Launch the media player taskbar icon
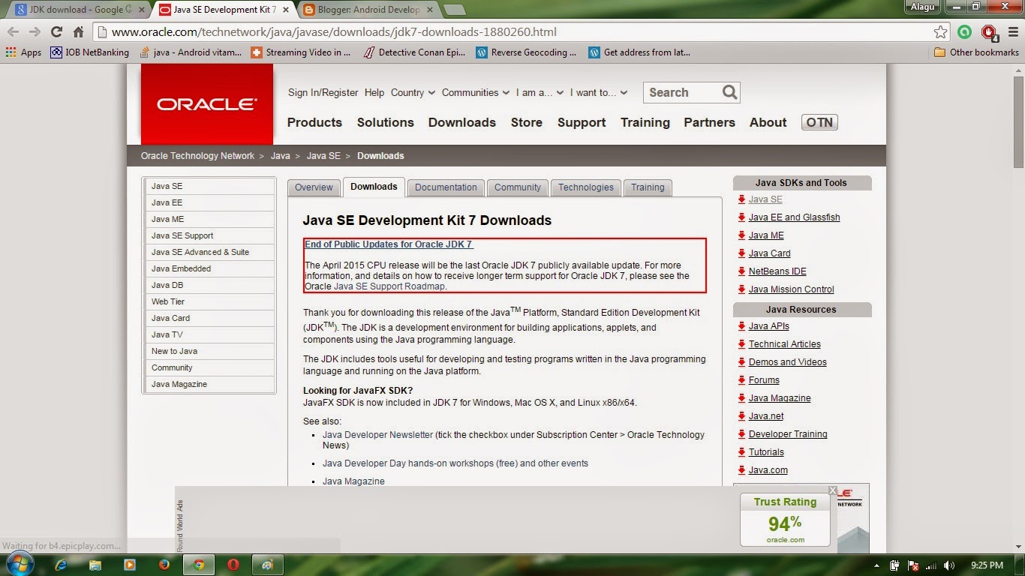The height and width of the screenshot is (576, 1025). [x=130, y=565]
